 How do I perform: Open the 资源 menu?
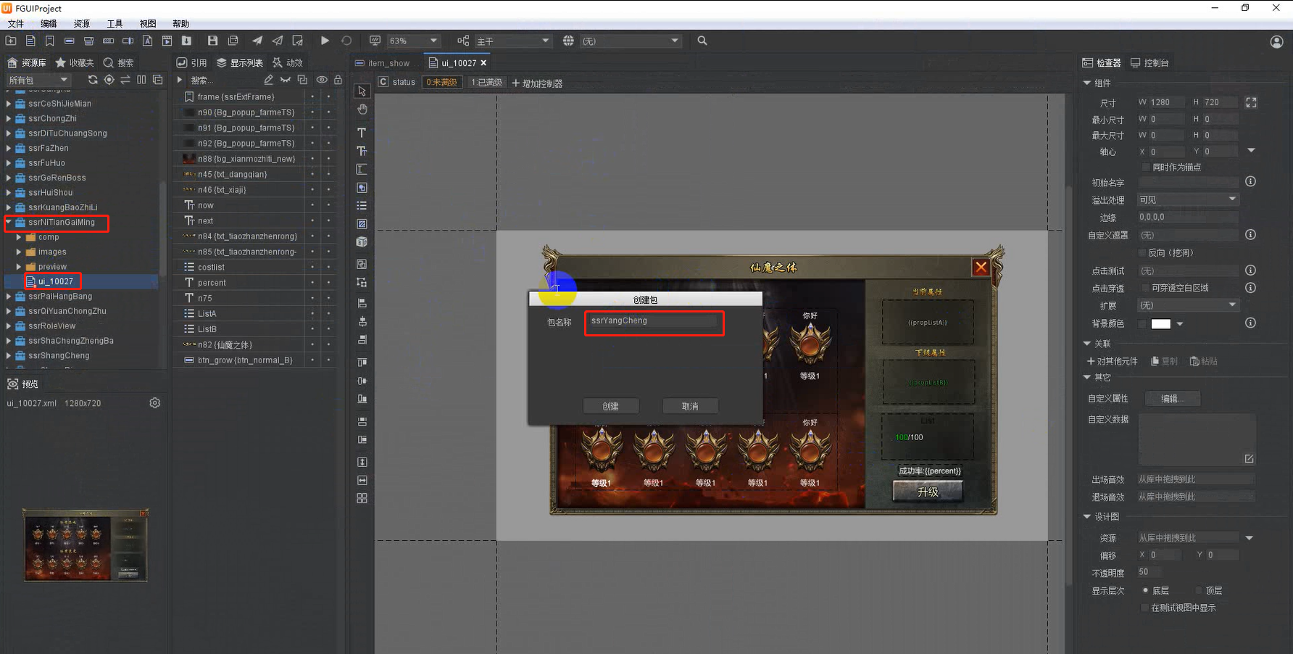click(81, 24)
